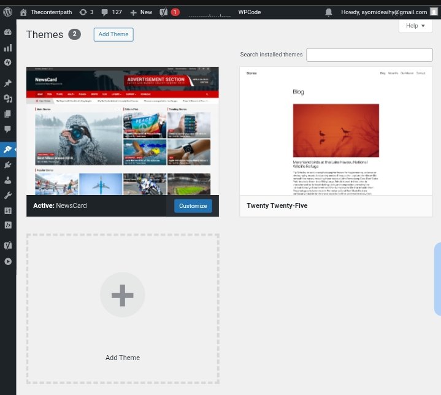Click the WPCode admin bar item
Screen dimensions: 441x395
tap(248, 12)
